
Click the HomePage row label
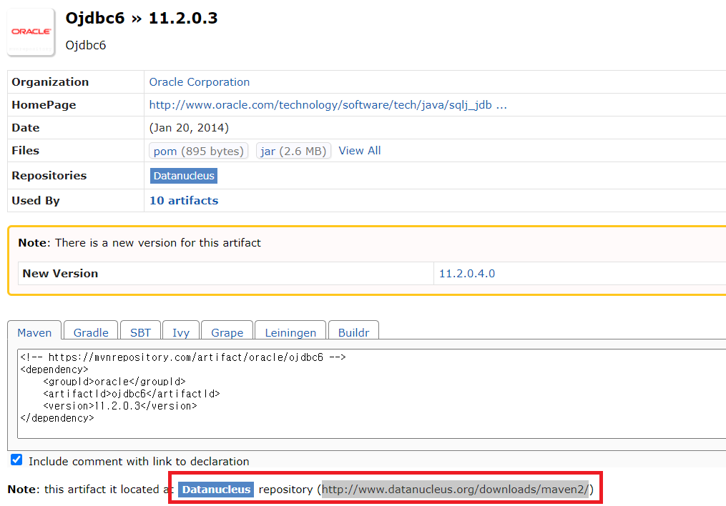point(44,105)
